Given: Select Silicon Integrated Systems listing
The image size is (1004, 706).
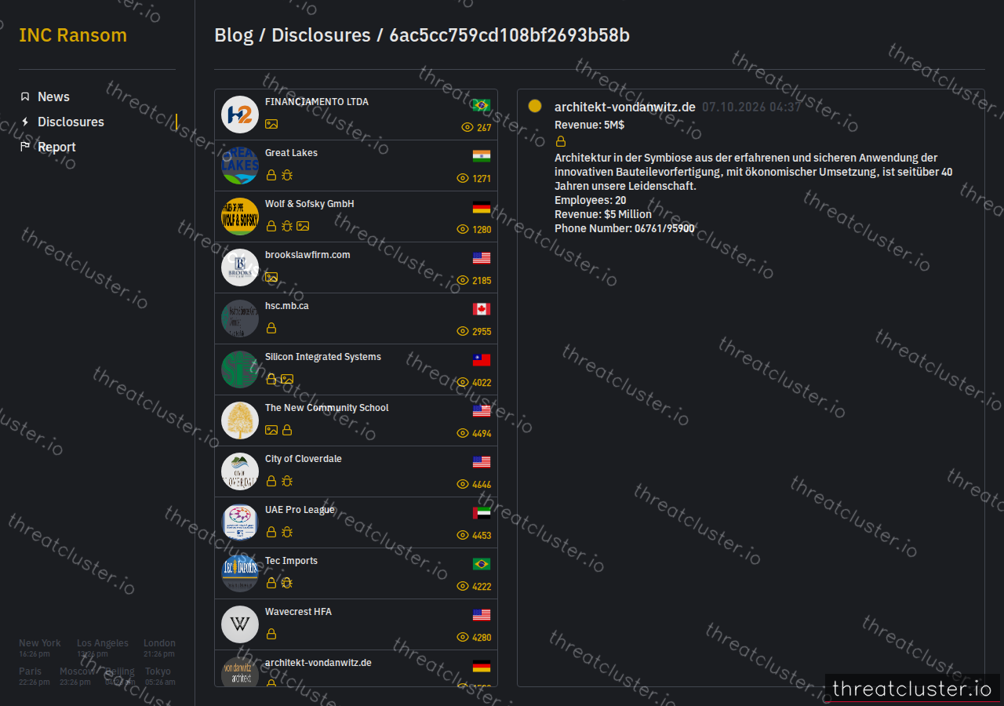Looking at the screenshot, I should coord(356,369).
